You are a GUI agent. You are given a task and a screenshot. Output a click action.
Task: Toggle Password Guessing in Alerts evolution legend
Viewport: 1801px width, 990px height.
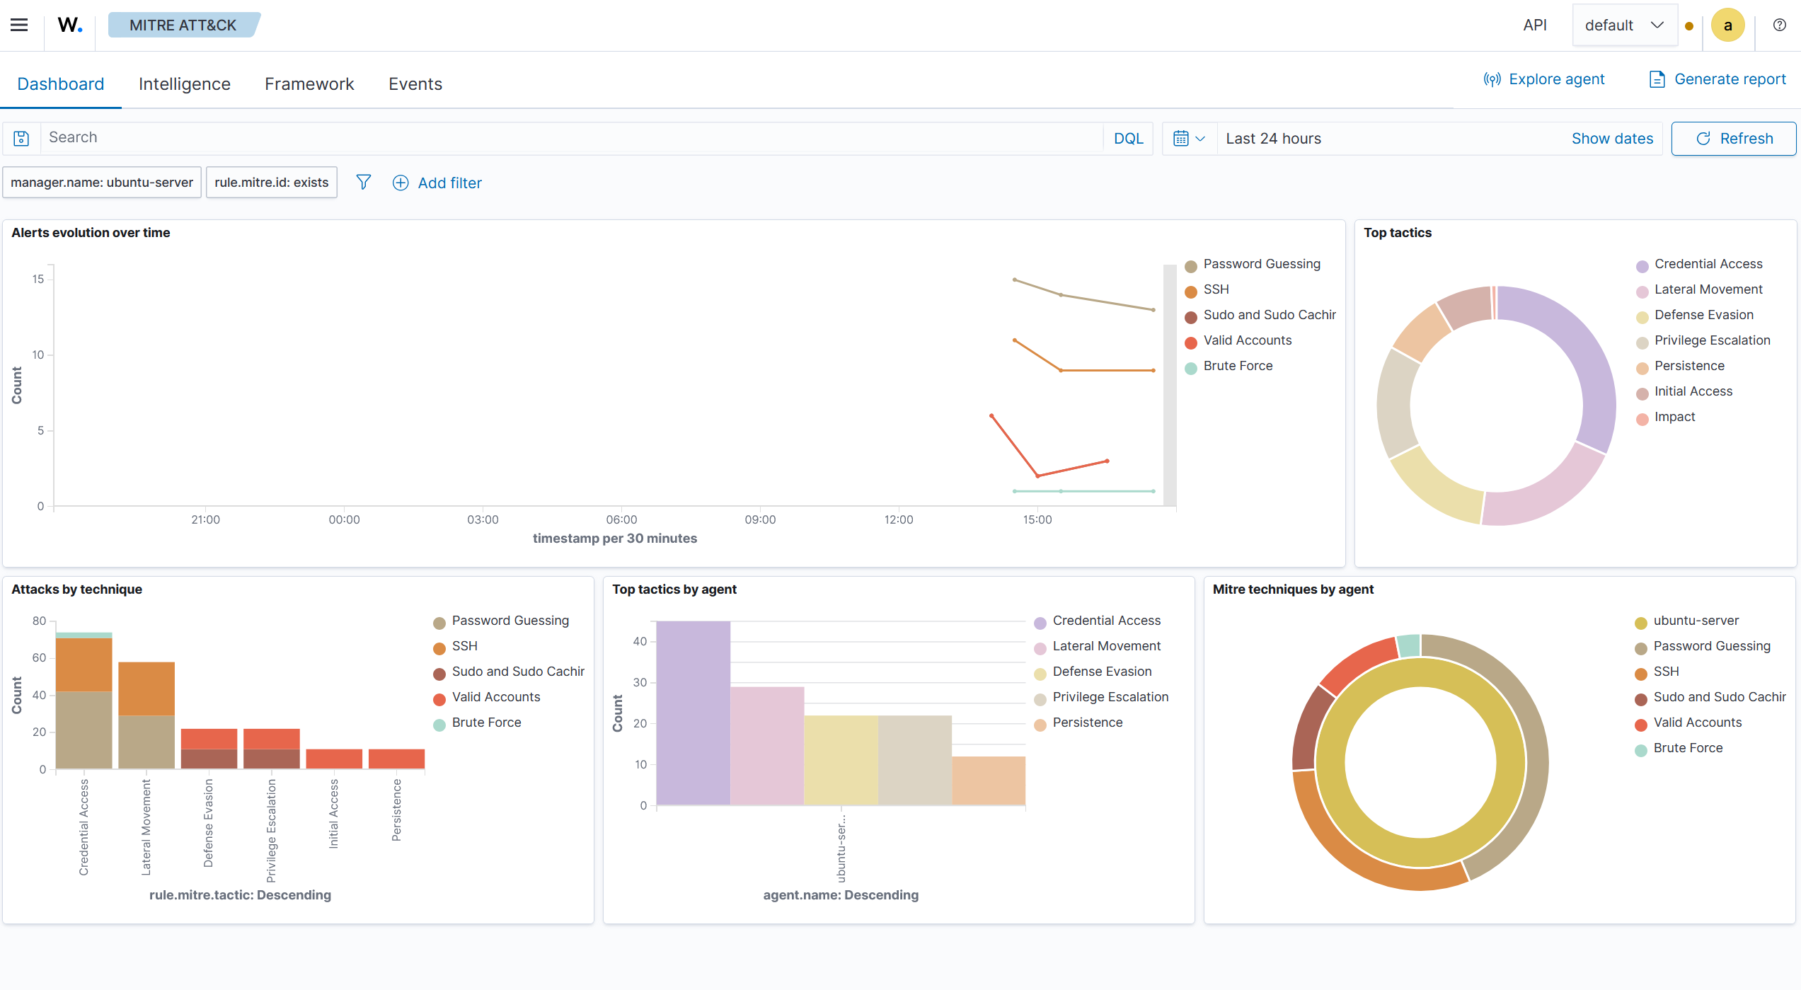(x=1262, y=264)
